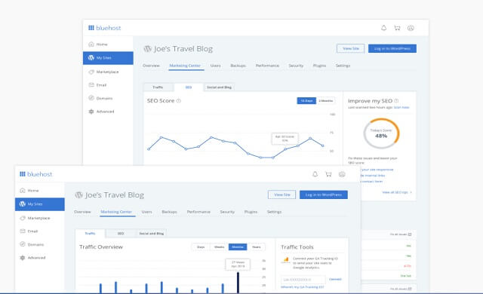Switch Traffic Overview to Days

click(x=201, y=247)
